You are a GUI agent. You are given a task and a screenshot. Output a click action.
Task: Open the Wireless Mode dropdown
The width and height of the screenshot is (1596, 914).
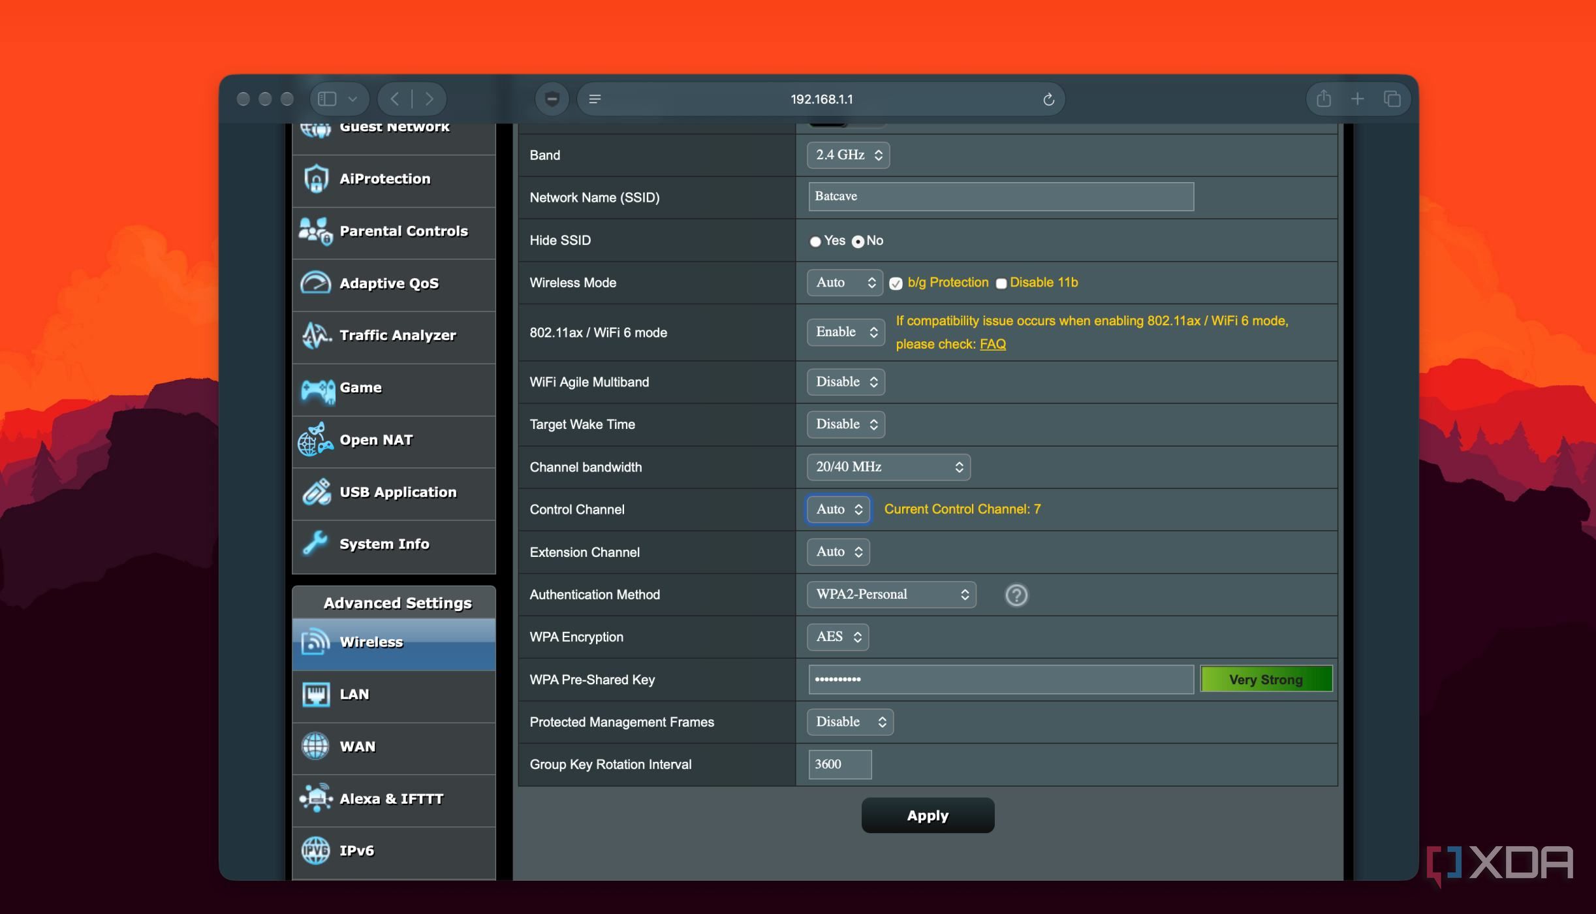coord(845,283)
